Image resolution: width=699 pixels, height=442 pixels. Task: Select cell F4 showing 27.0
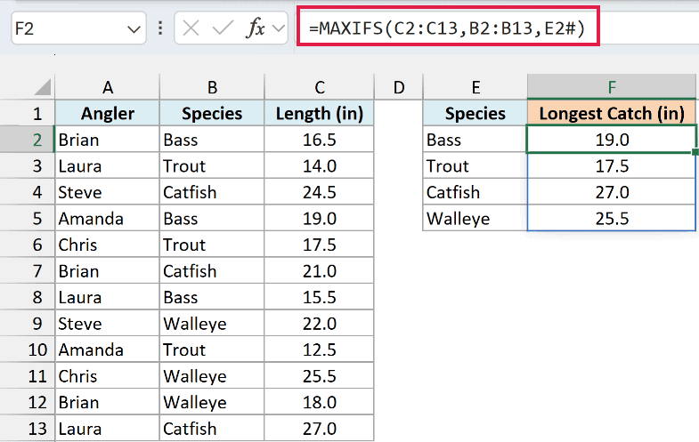coord(612,192)
